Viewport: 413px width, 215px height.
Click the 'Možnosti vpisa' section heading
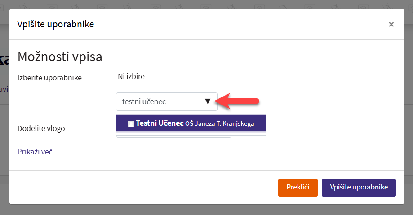pyautogui.click(x=60, y=57)
